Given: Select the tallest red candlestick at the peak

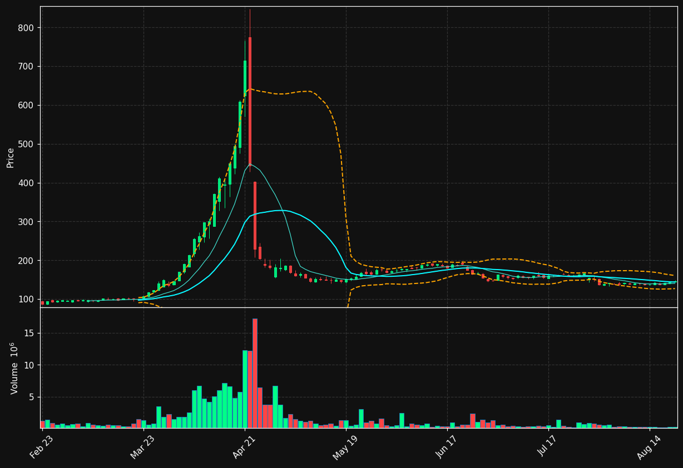Looking at the screenshot, I should click(x=250, y=101).
